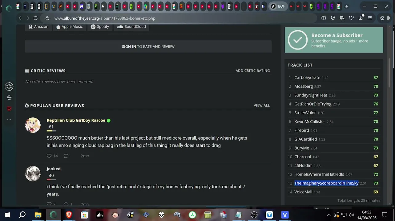Open the StolenValor track
395x221 pixels.
[x=305, y=113]
